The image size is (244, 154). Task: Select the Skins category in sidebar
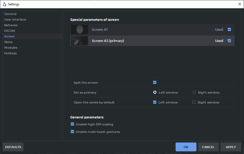click(x=8, y=42)
